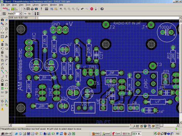Click the Save icon in the toolbar

(28, 9)
